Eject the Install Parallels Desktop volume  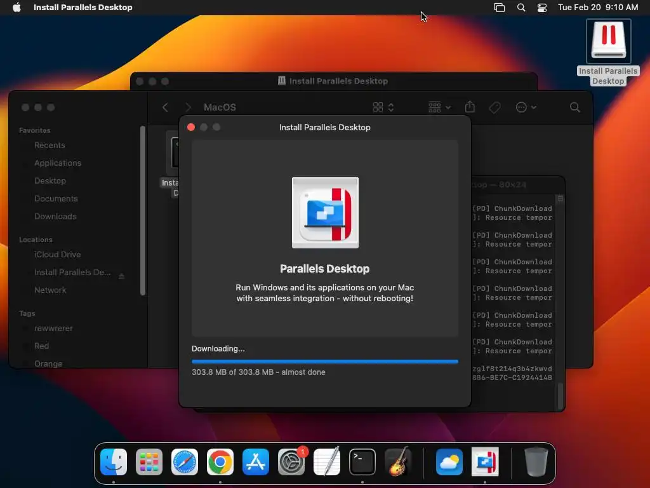(x=121, y=276)
